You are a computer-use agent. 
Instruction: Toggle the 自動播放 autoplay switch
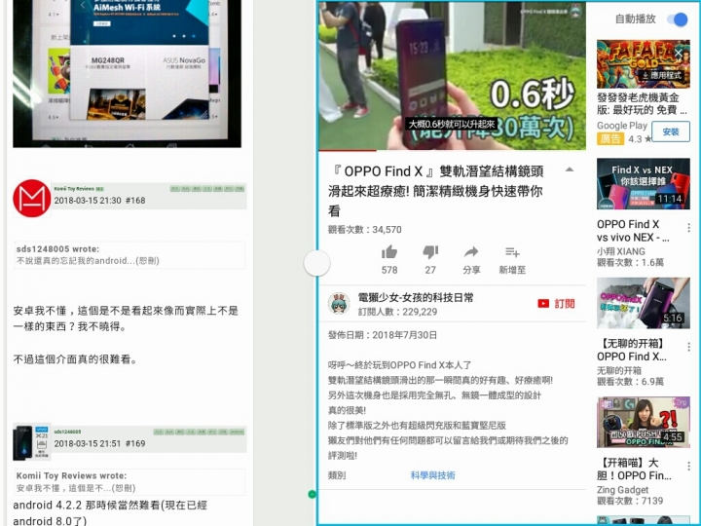tap(678, 19)
